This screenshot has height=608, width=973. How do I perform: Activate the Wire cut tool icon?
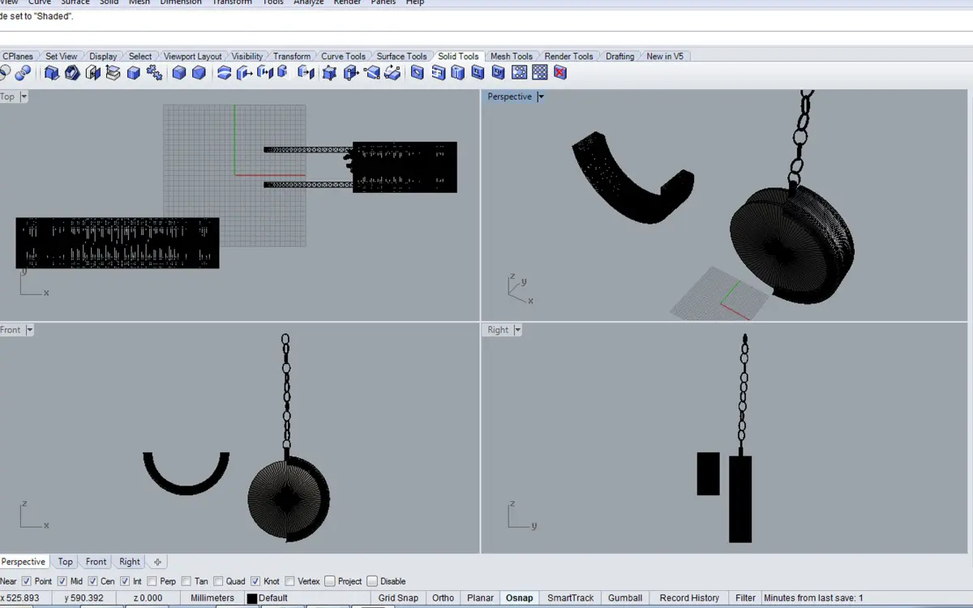coord(224,73)
